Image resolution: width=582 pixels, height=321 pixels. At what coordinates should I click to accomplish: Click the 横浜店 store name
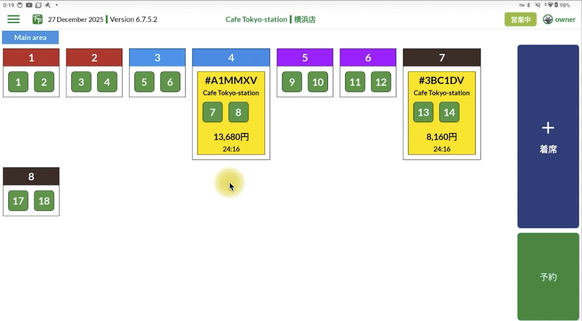point(304,19)
